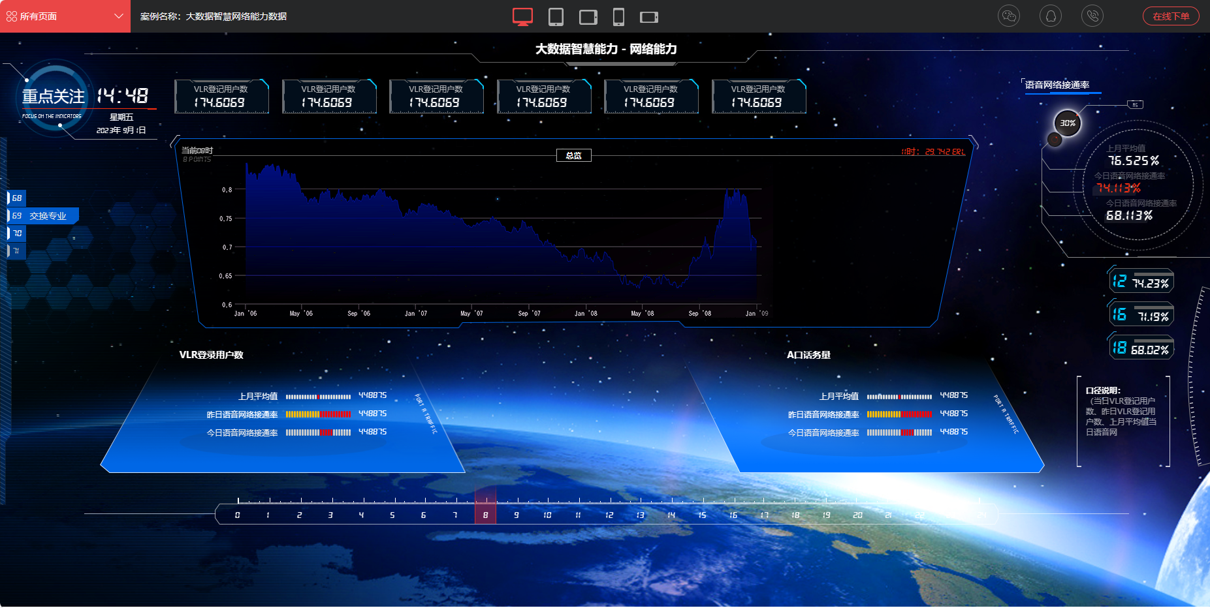Switch to portrait phone preview
The image size is (1210, 608).
click(x=618, y=16)
